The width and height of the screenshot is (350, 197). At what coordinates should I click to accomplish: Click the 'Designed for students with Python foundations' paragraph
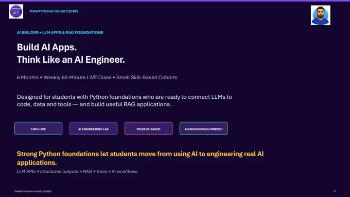pos(124,101)
